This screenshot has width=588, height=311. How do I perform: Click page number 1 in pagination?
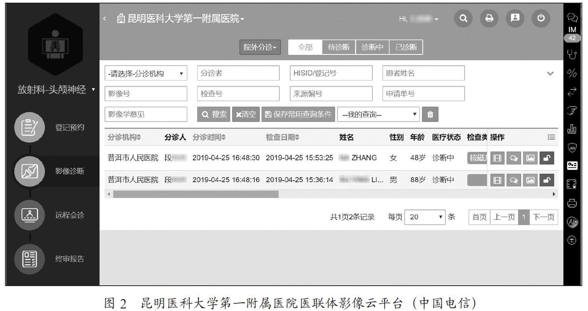tap(523, 217)
